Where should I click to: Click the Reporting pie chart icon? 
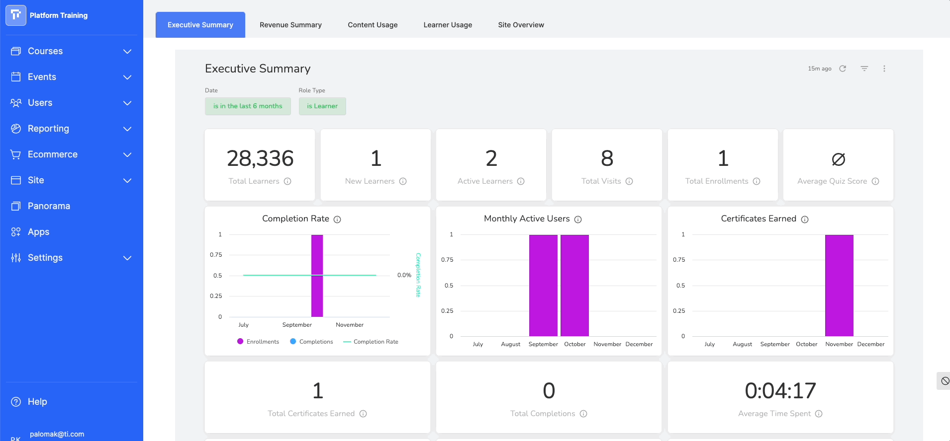click(16, 129)
